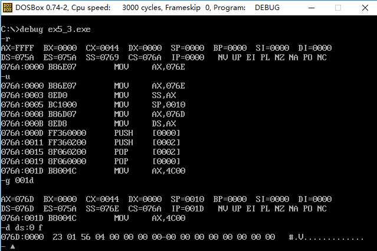The image size is (377, 251).
Task: Click the '076D:0000' memory dump address
Action: pos(22,237)
